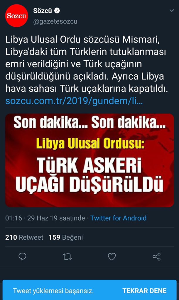The image size is (179, 300).
Task: View the 210 Retweet list
Action: [x=24, y=237]
